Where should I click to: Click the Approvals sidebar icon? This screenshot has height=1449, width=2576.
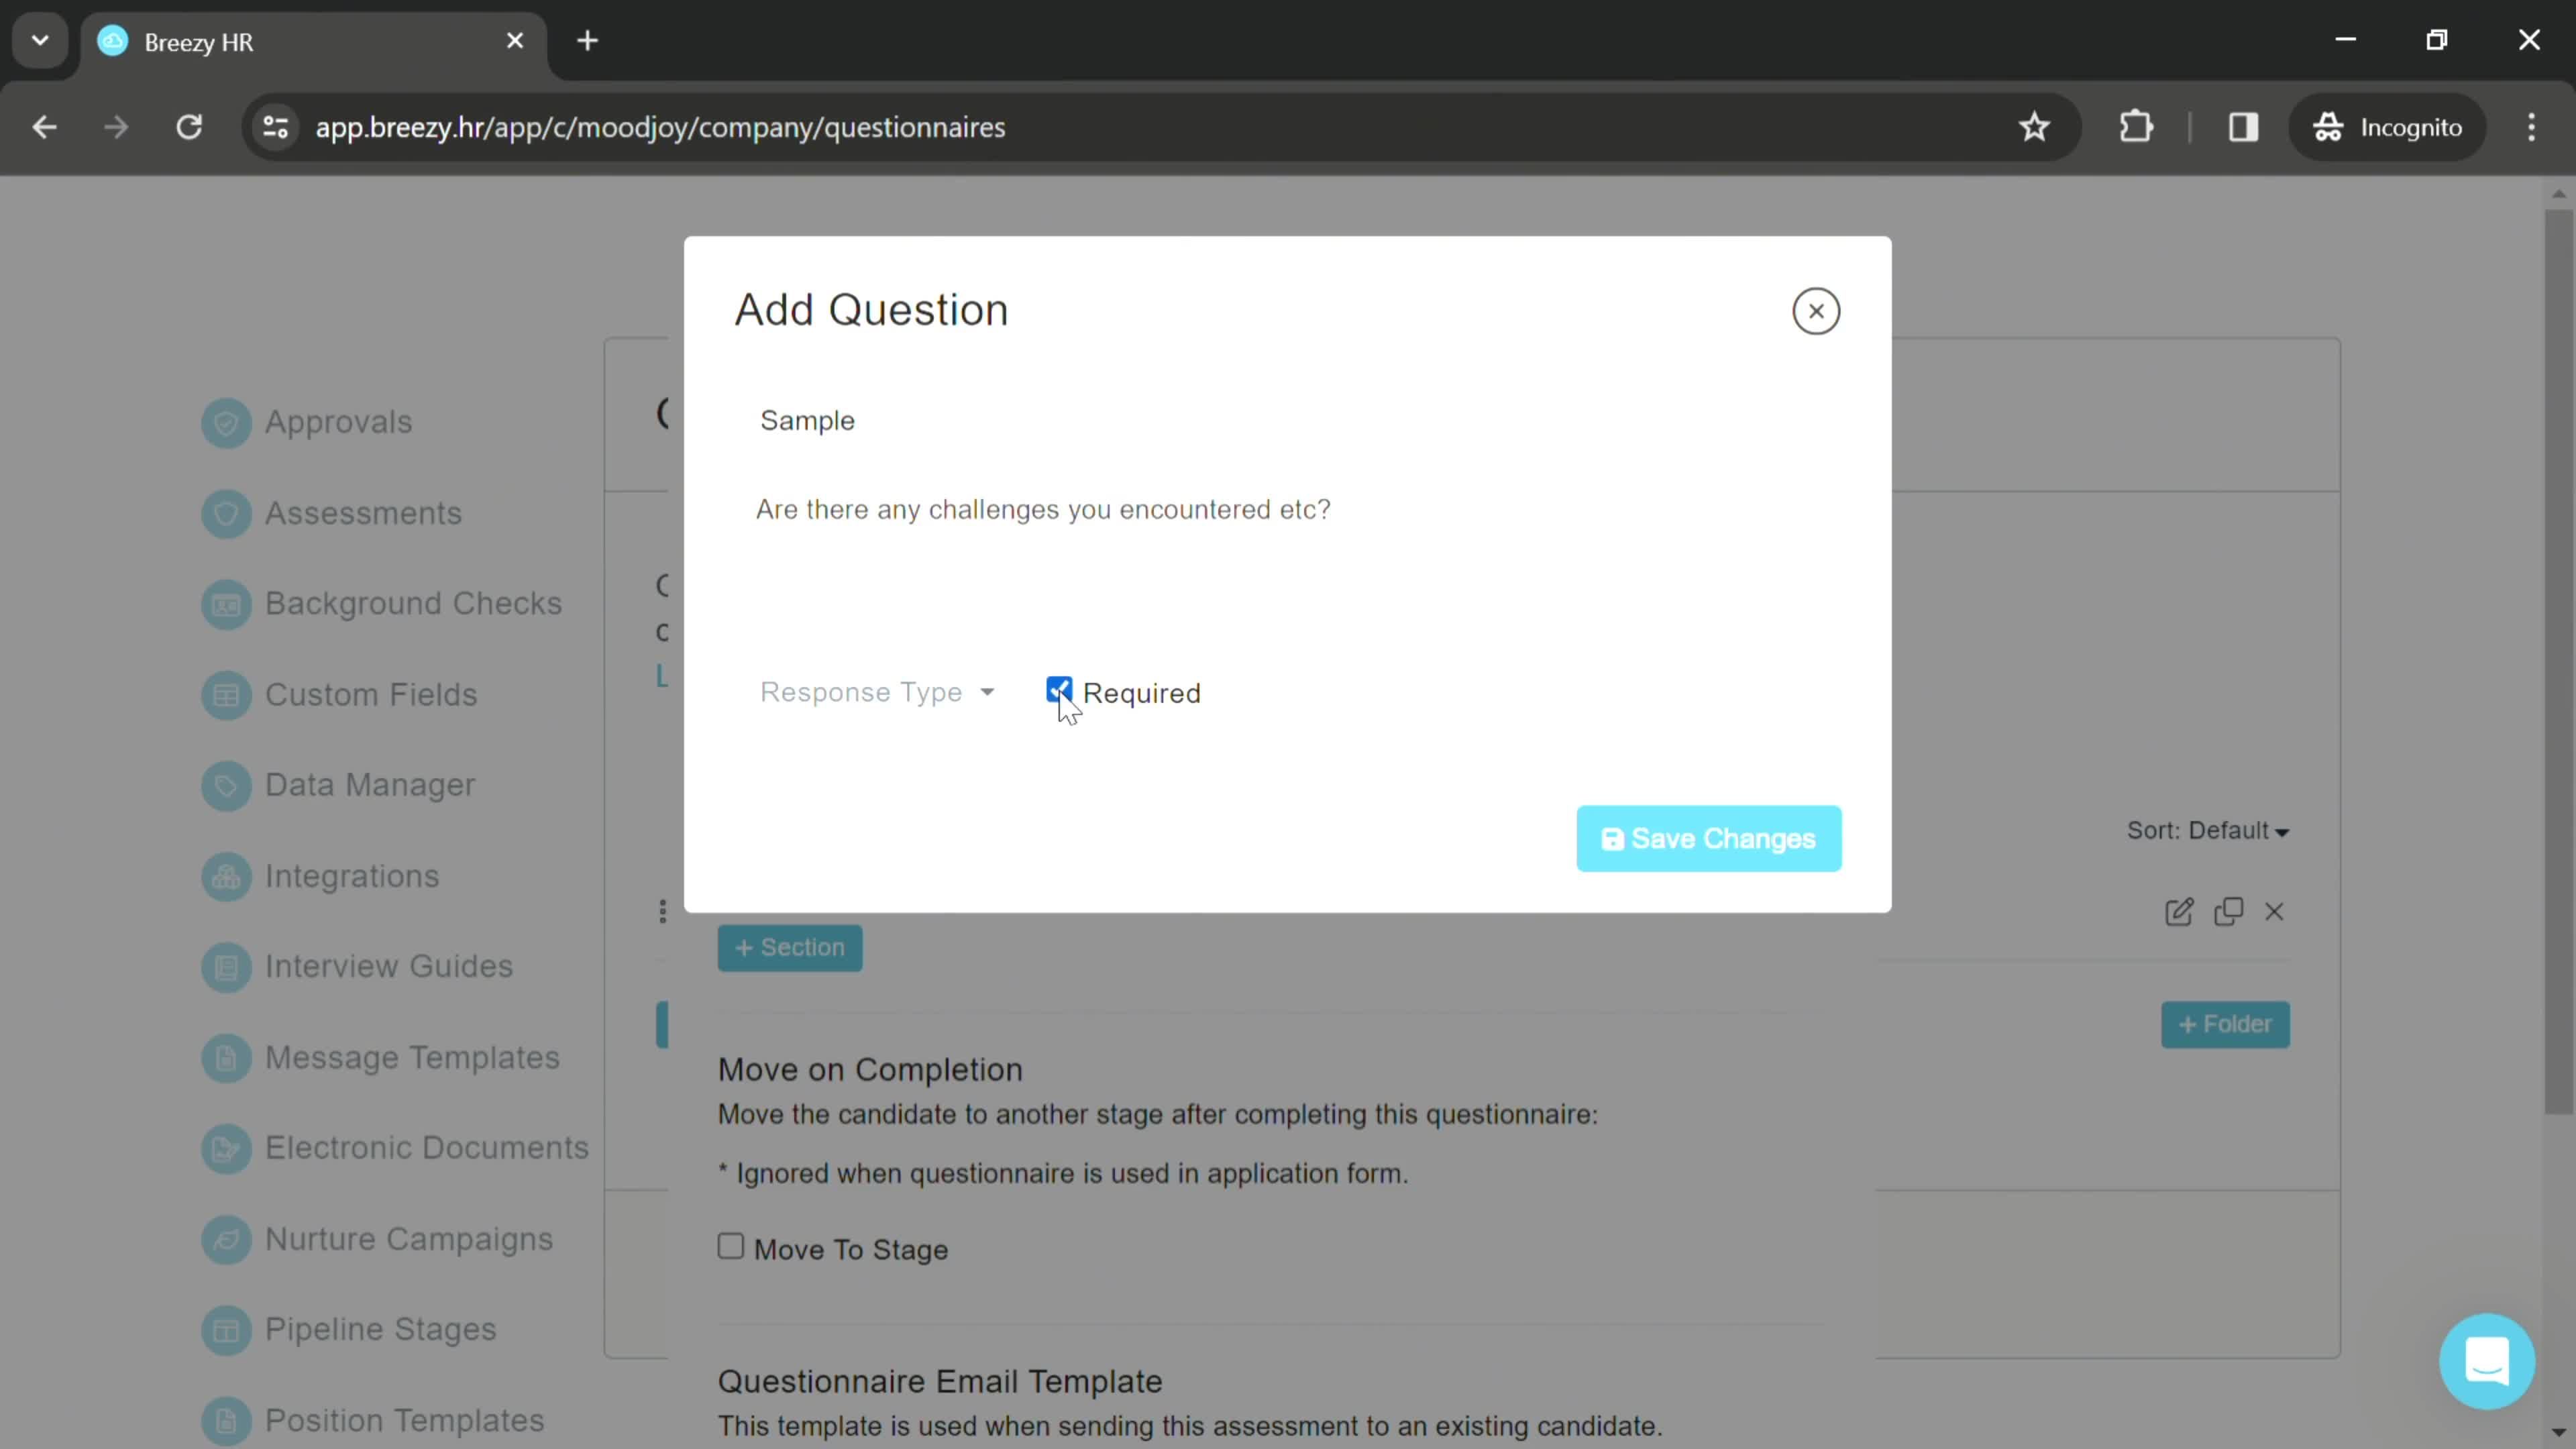pos(225,421)
